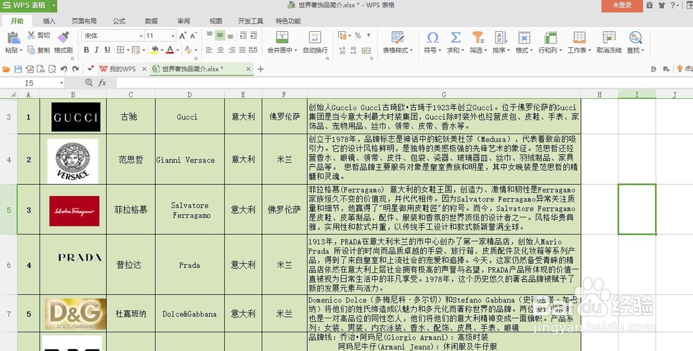This screenshot has height=351, width=693.
Task: Undo the last action
Action: pos(64,69)
